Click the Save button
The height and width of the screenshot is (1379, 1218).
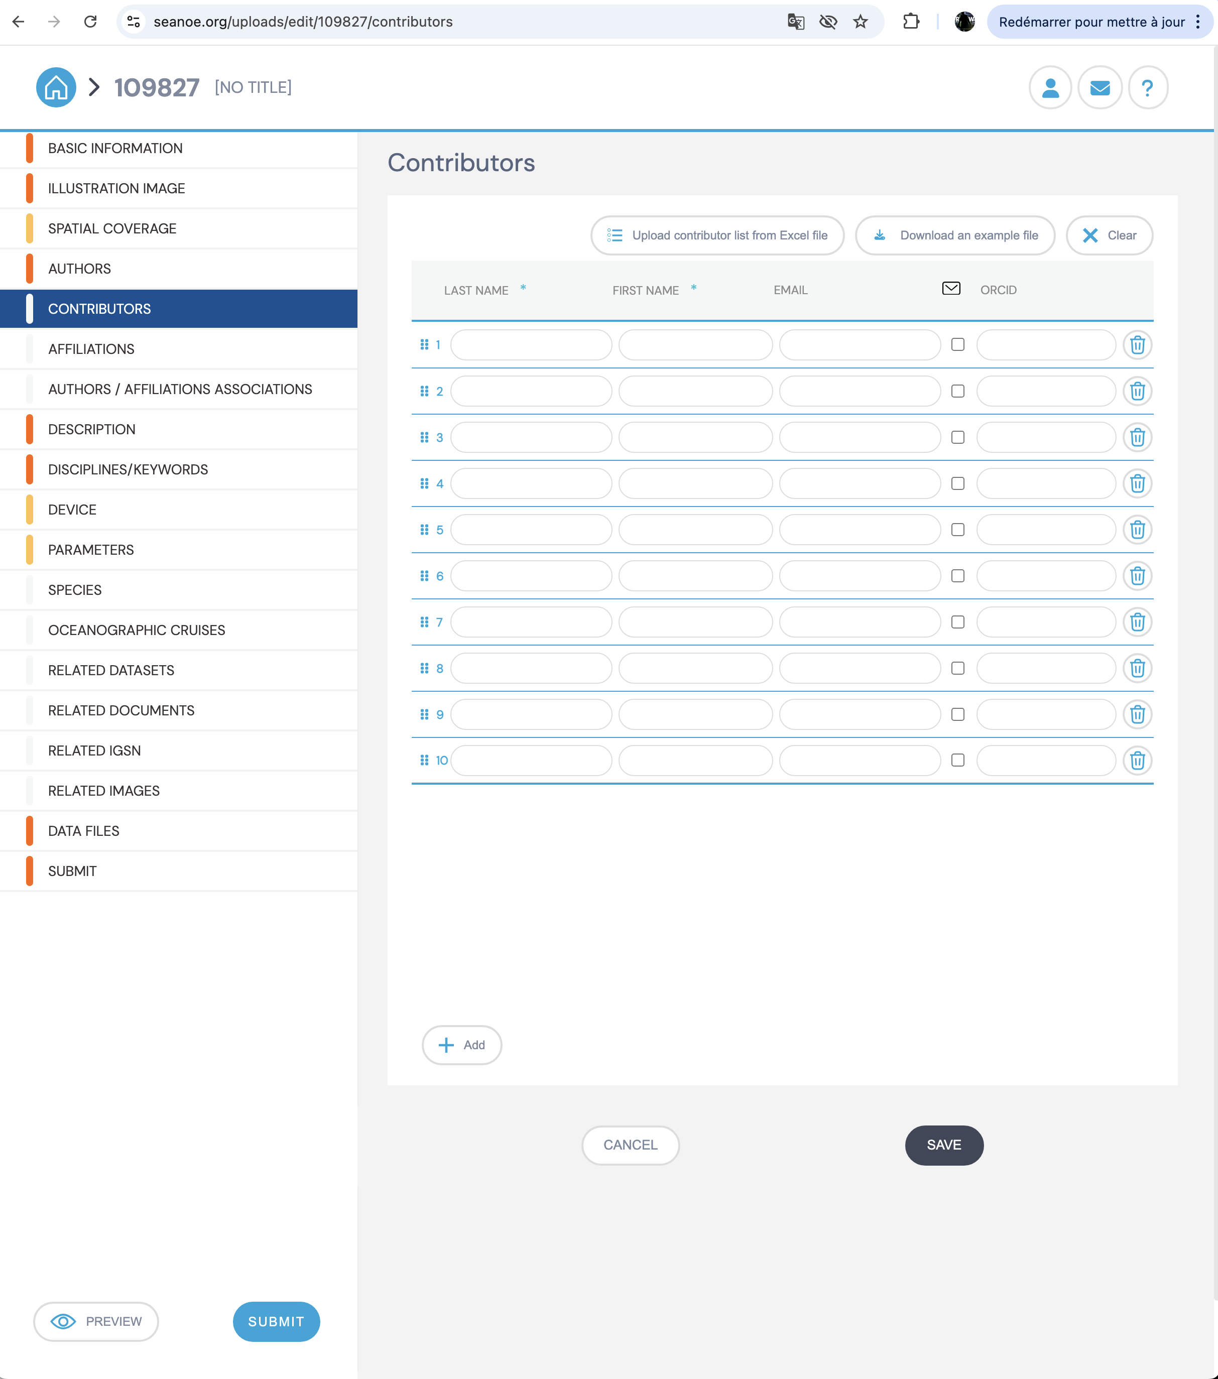tap(943, 1145)
